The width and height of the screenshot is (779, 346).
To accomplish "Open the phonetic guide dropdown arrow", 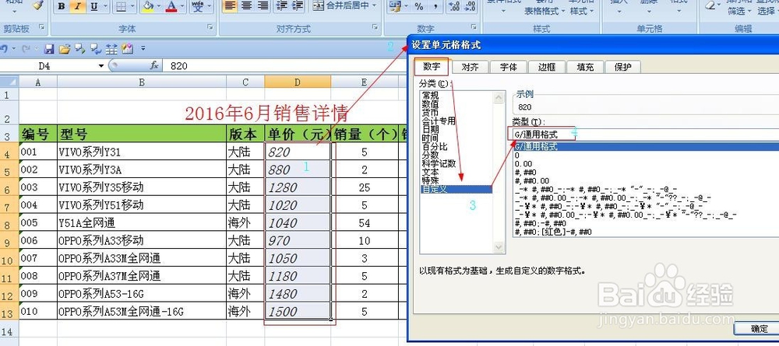I will 209,6.
